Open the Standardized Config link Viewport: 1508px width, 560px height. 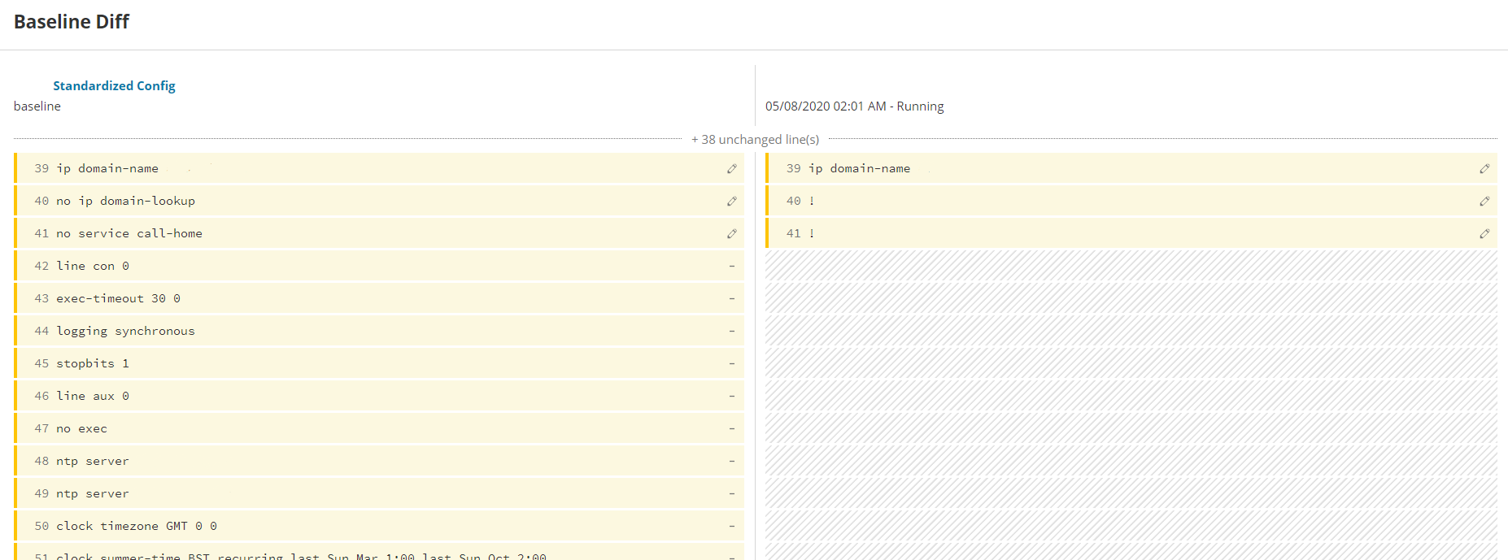tap(114, 85)
